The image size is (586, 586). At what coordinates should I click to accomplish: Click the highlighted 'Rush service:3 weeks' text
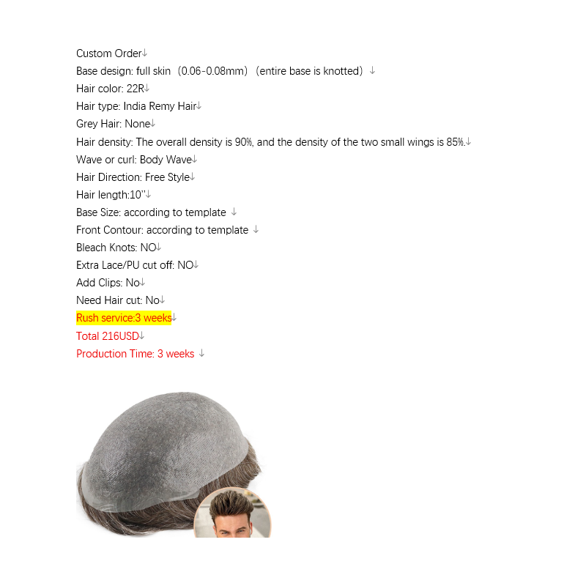[124, 318]
